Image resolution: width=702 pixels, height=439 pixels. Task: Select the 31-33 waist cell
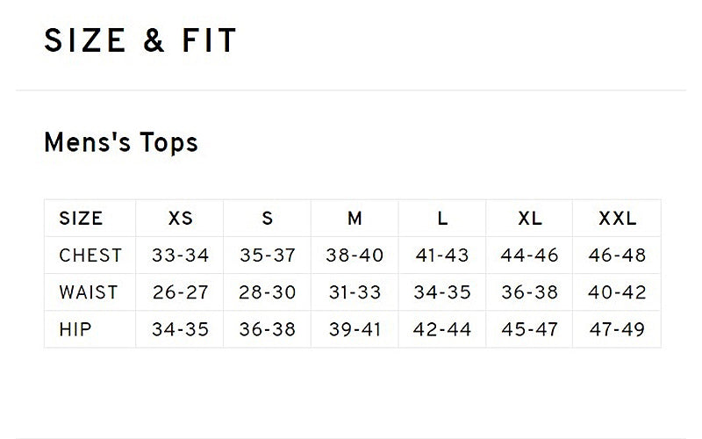pyautogui.click(x=355, y=292)
